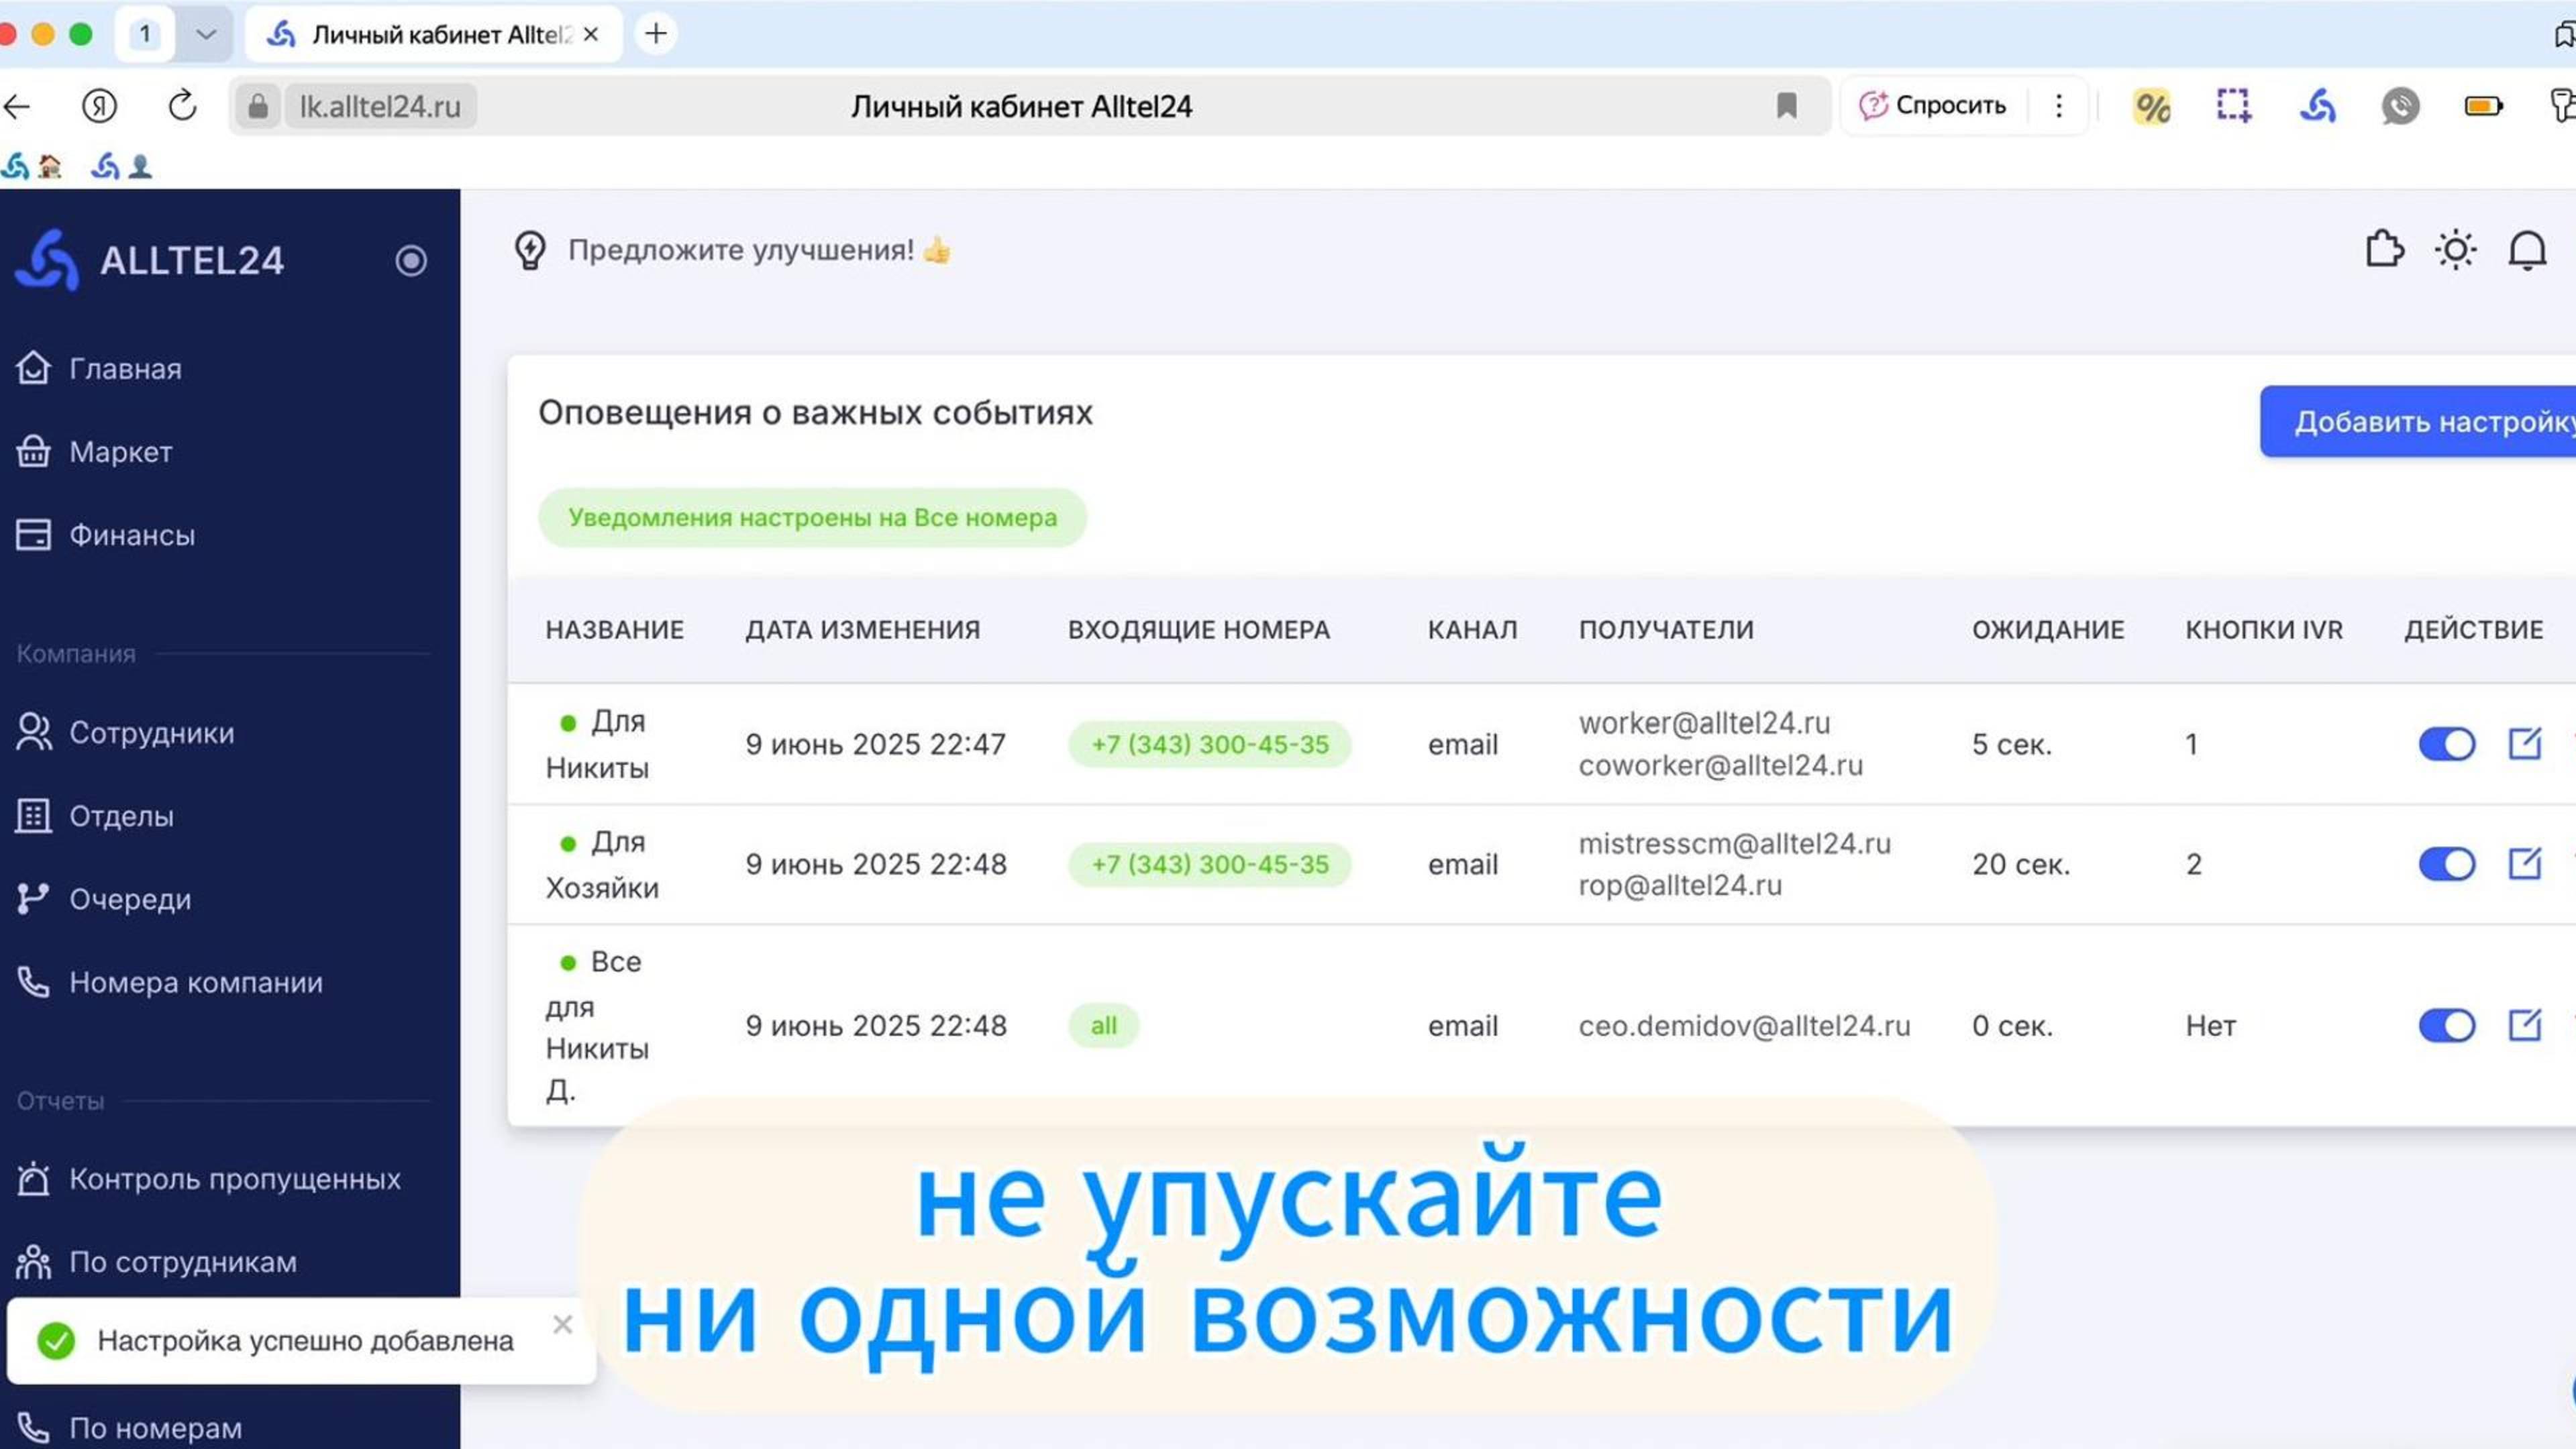
Task: Sort by НАЗВАНИЕ column header
Action: (615, 630)
